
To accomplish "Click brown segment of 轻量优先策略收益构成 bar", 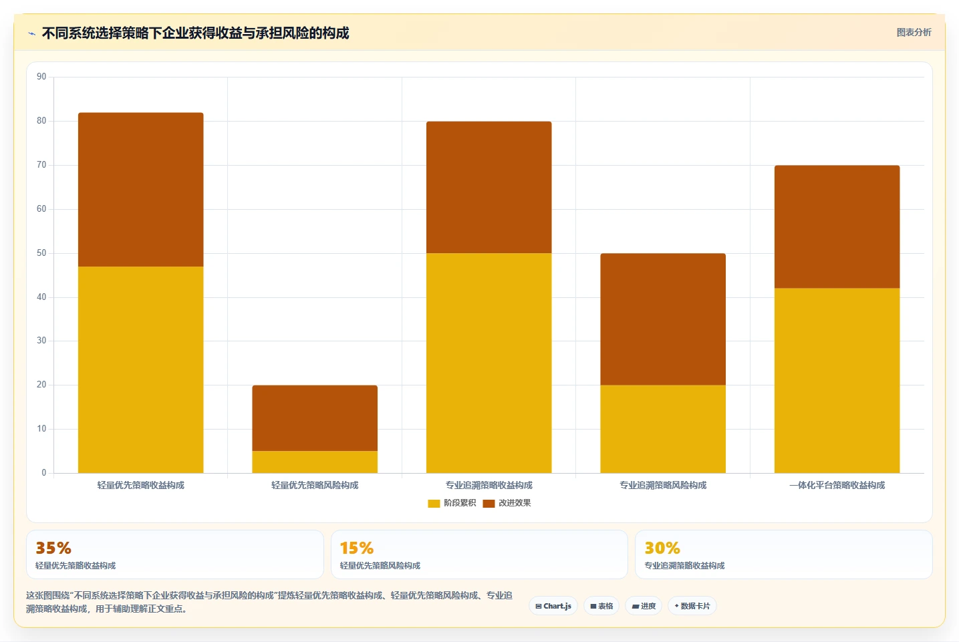I will point(141,190).
